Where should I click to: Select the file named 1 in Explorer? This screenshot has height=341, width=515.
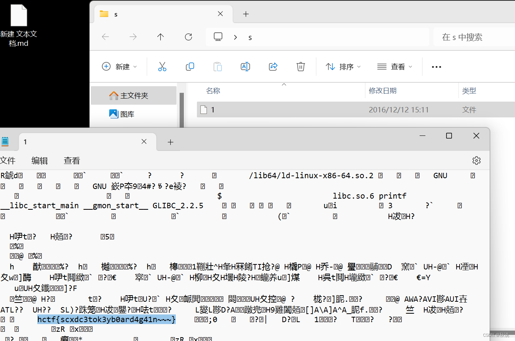pyautogui.click(x=213, y=110)
